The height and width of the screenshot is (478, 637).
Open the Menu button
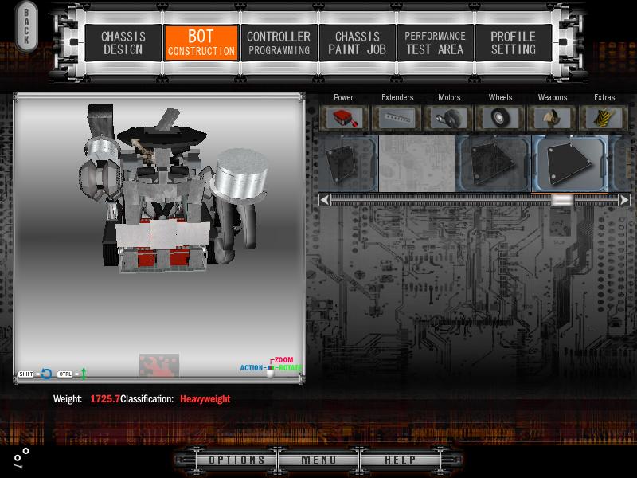318,460
